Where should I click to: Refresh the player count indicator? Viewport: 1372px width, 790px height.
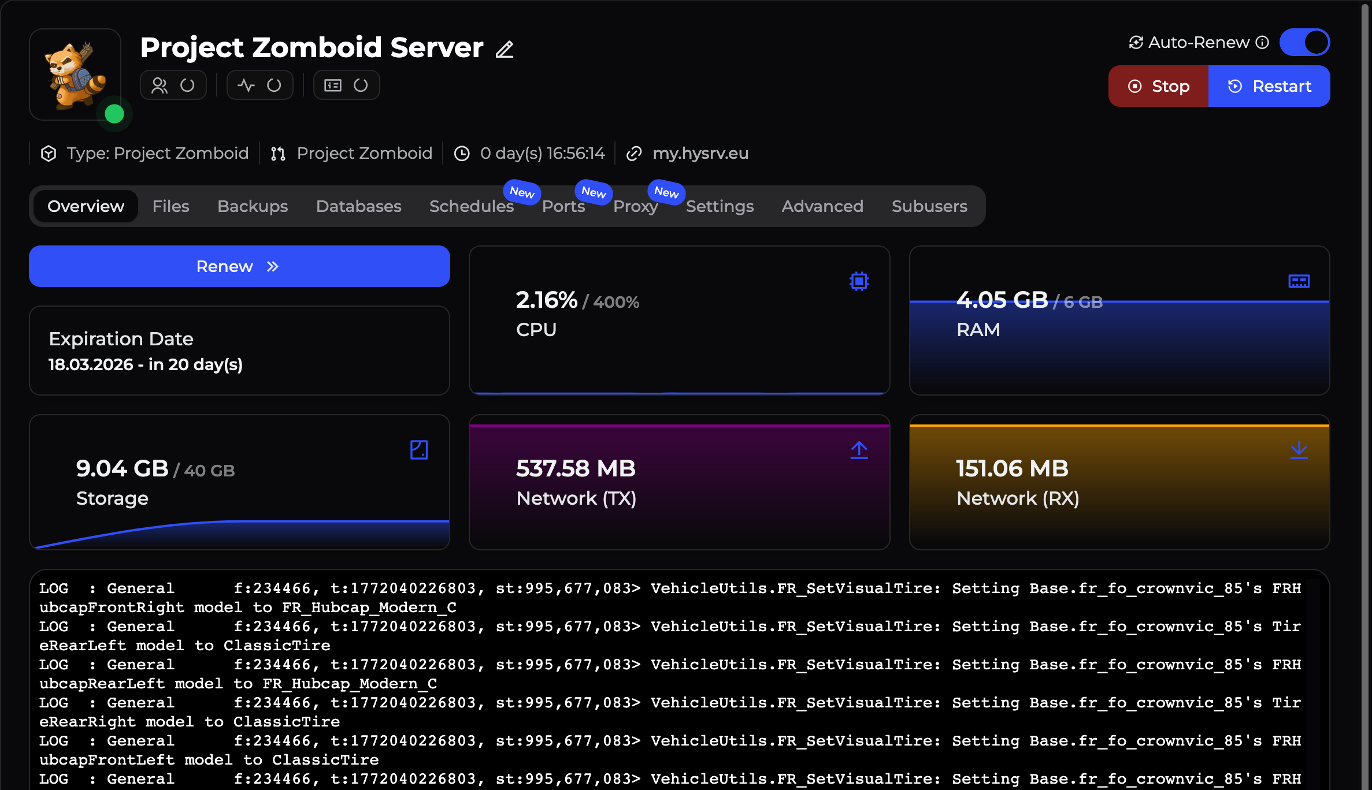point(187,85)
